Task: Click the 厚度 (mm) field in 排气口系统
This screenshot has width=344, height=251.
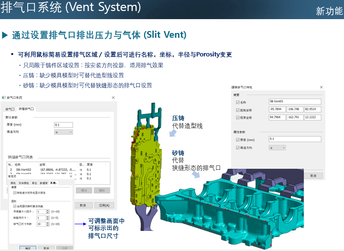Action: click(63, 124)
